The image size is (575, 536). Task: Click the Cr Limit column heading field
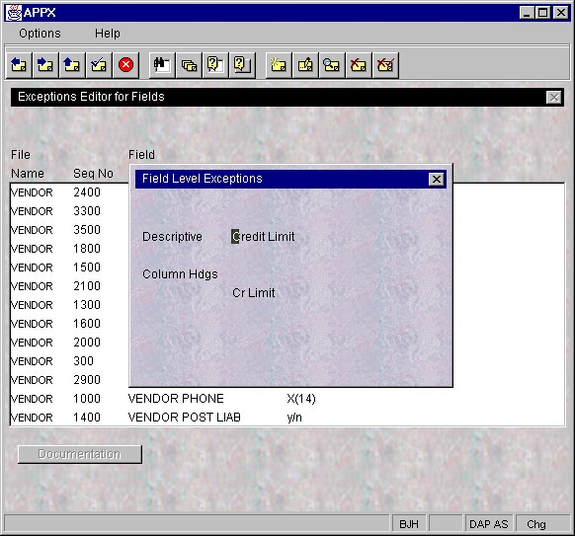tap(254, 293)
